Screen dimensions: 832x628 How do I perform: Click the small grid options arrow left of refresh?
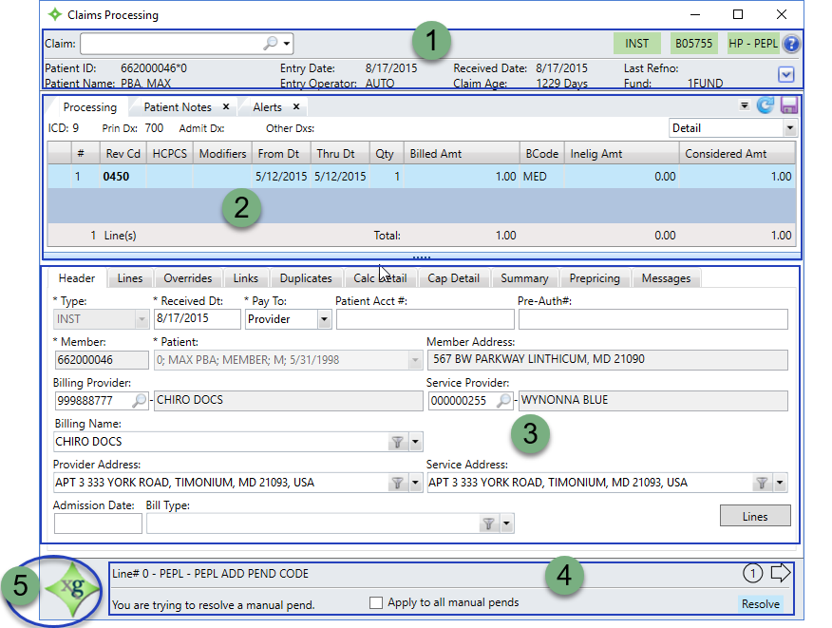coord(744,106)
